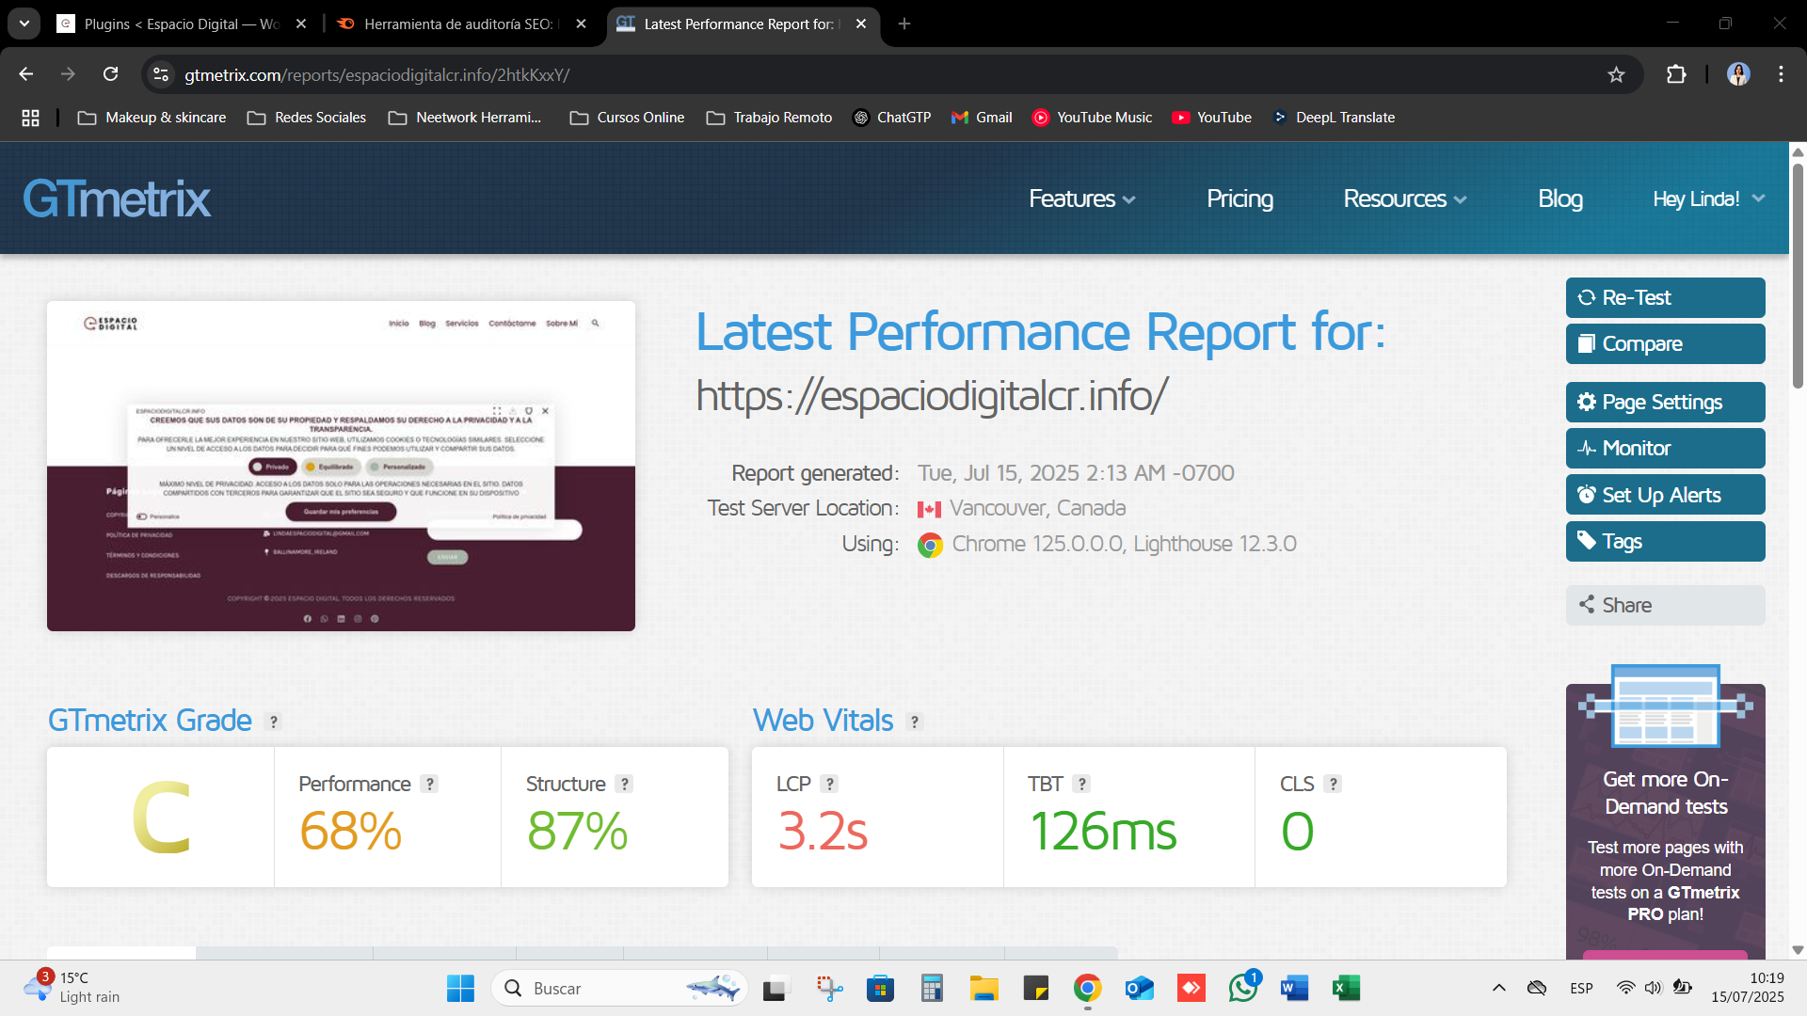Click Set Up Alerts button
Viewport: 1807px width, 1016px height.
pyautogui.click(x=1665, y=495)
